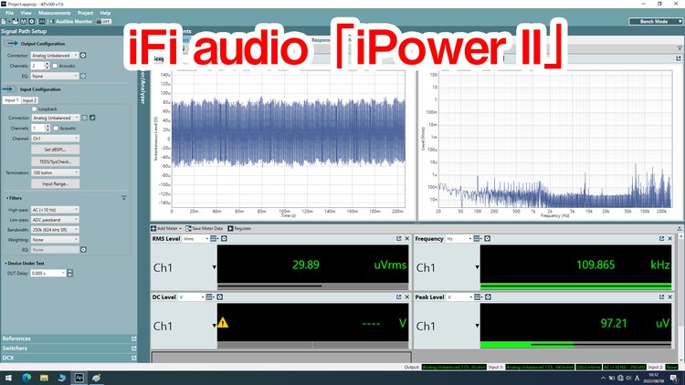Click DC Level warning triangle icon
Image resolution: width=685 pixels, height=385 pixels.
point(223,323)
